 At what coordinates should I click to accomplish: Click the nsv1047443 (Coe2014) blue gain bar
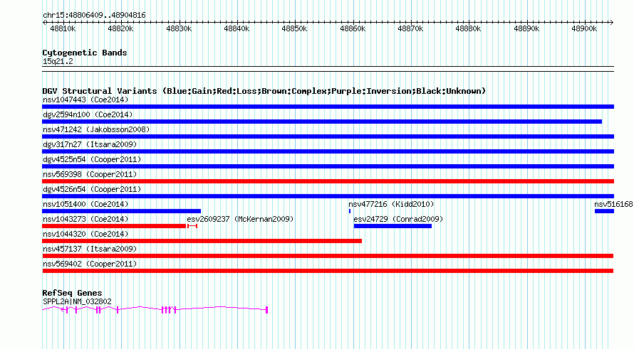(x=328, y=107)
